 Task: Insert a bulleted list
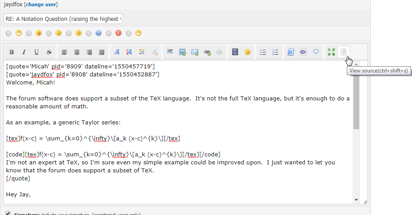(263, 52)
